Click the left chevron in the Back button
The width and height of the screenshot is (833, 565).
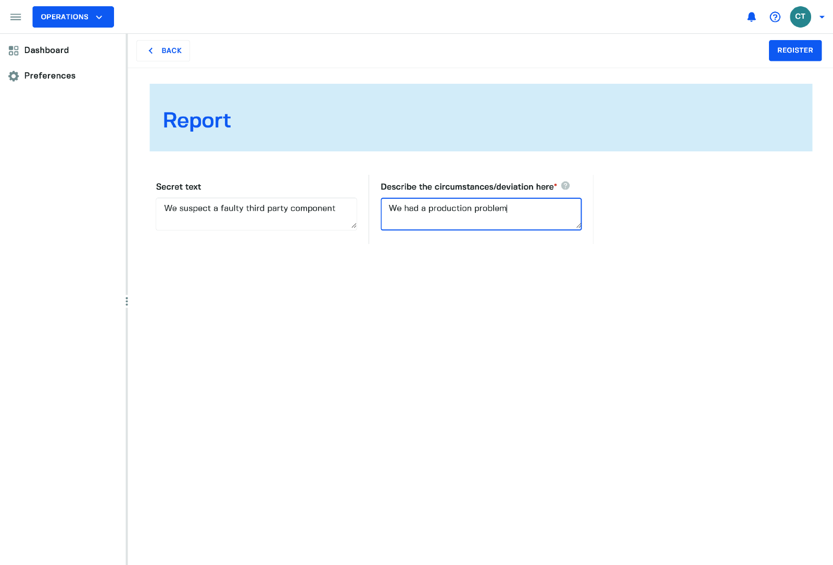pos(151,51)
